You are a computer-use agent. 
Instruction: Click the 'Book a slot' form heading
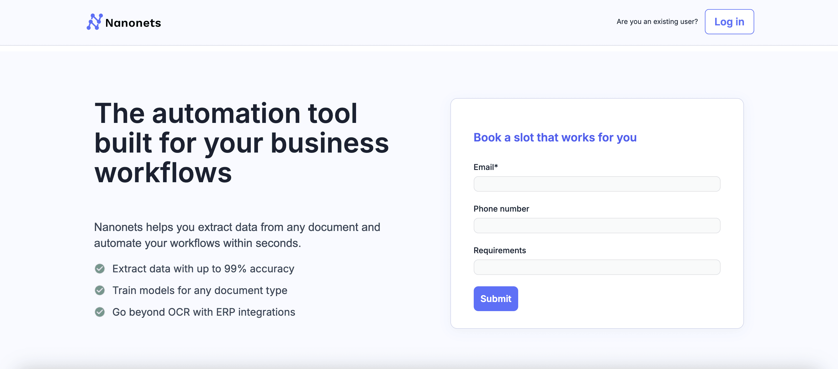pyautogui.click(x=555, y=137)
